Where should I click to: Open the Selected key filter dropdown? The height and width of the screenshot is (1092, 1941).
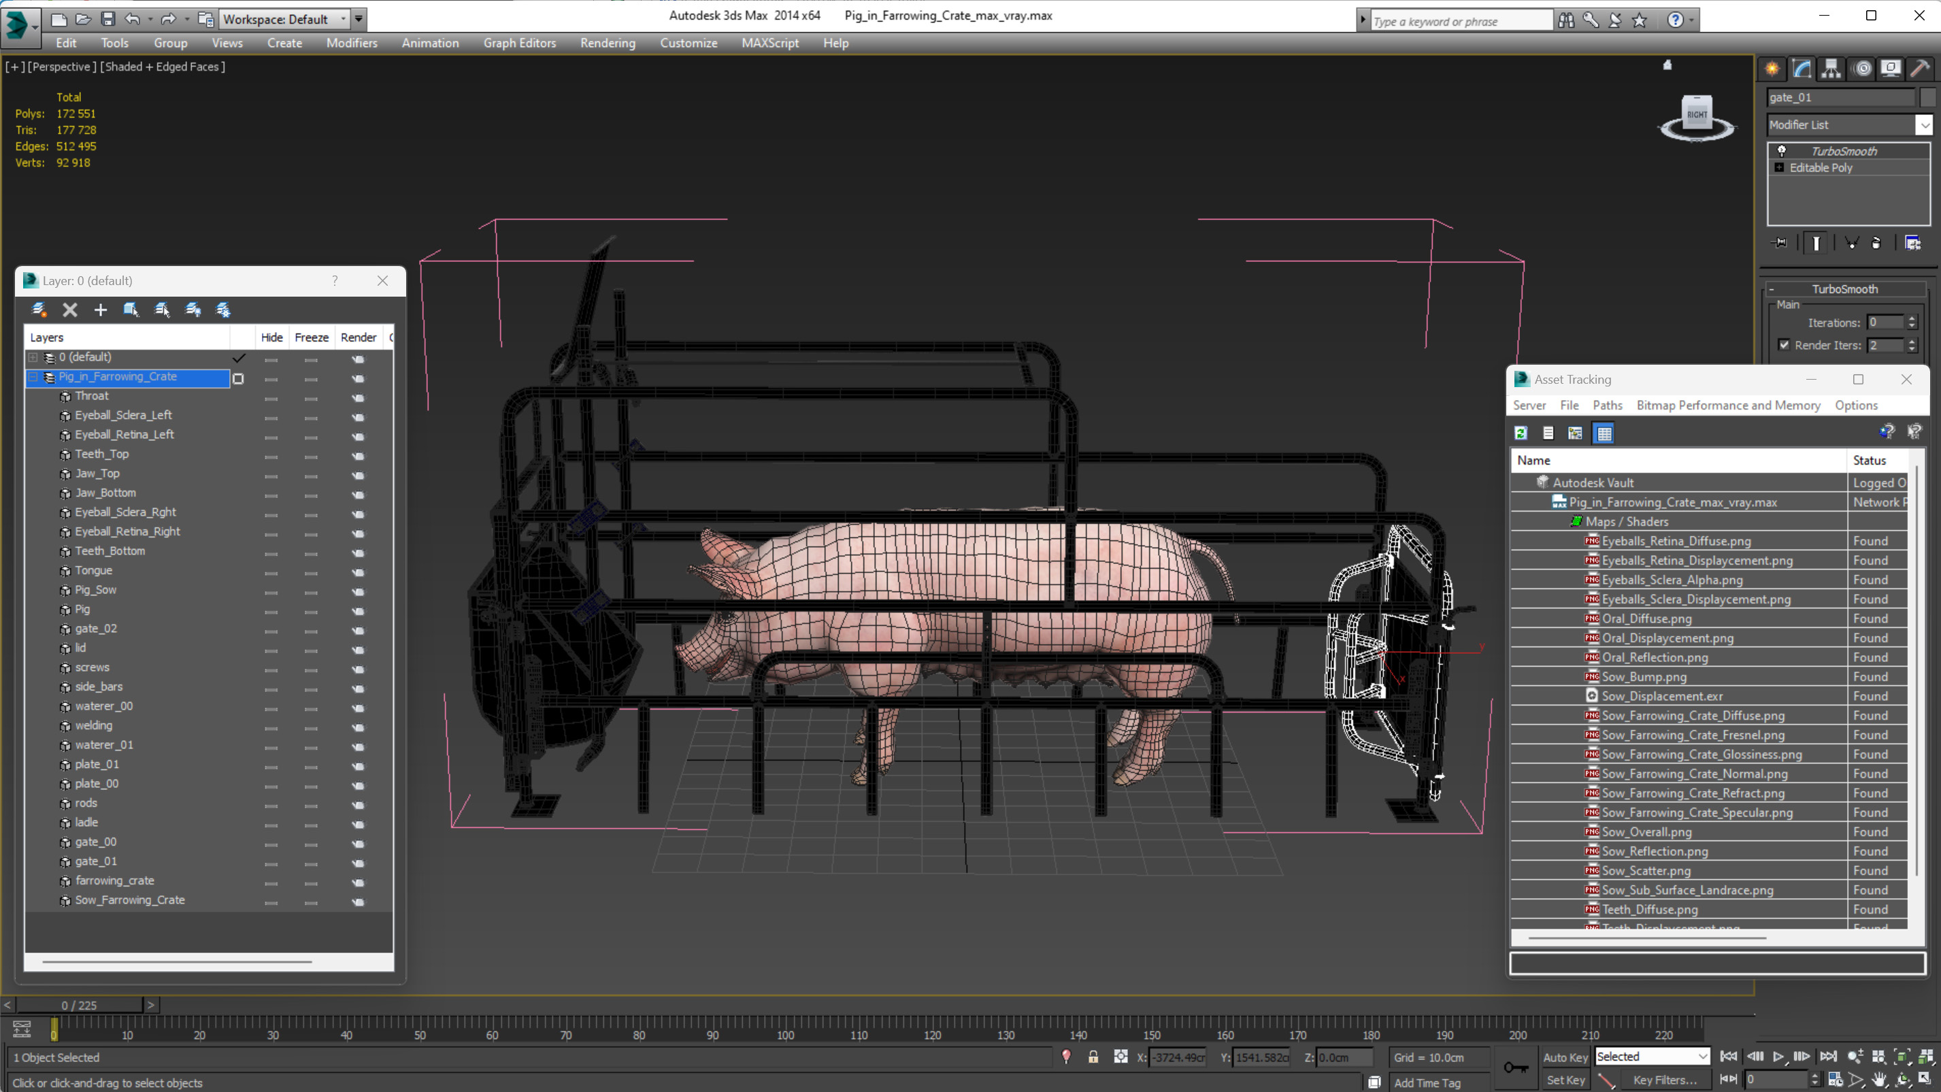(1653, 1057)
